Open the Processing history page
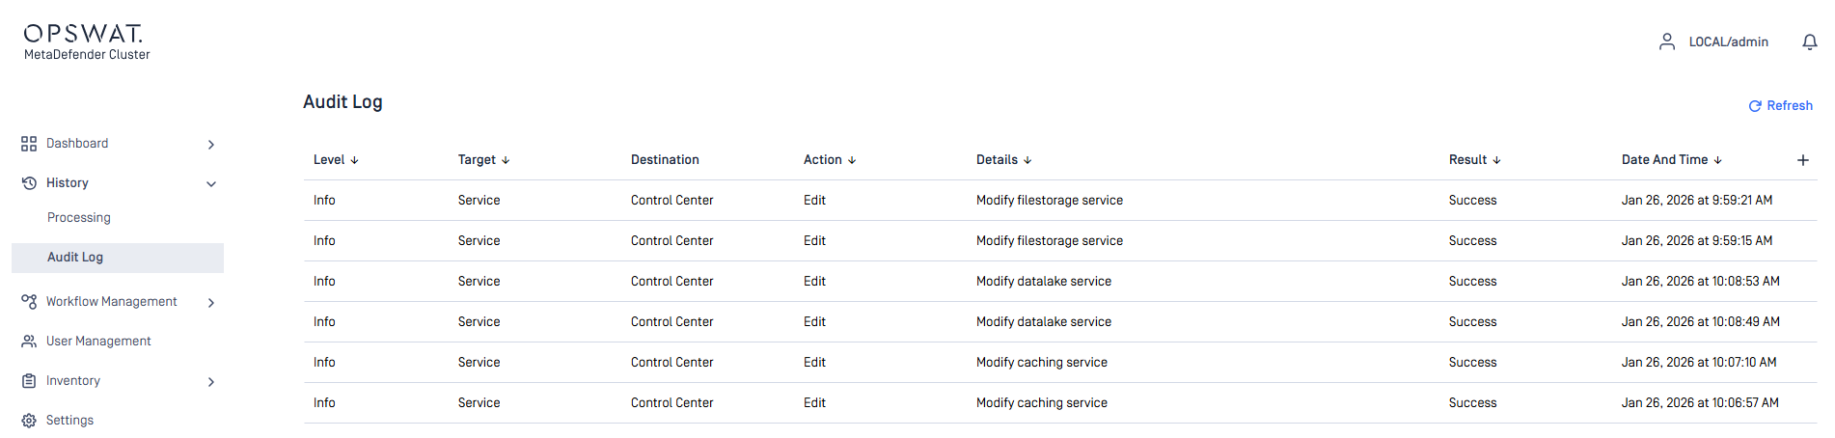The width and height of the screenshot is (1835, 438). [x=79, y=218]
